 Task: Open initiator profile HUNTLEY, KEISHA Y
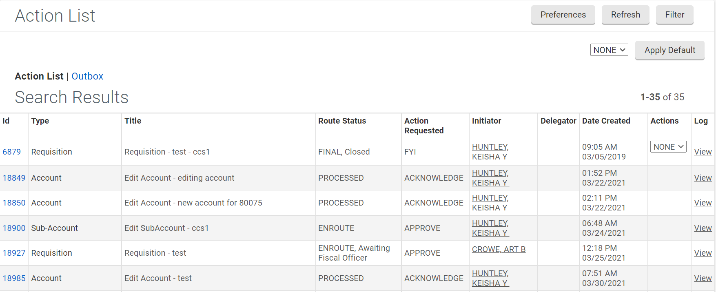490,152
